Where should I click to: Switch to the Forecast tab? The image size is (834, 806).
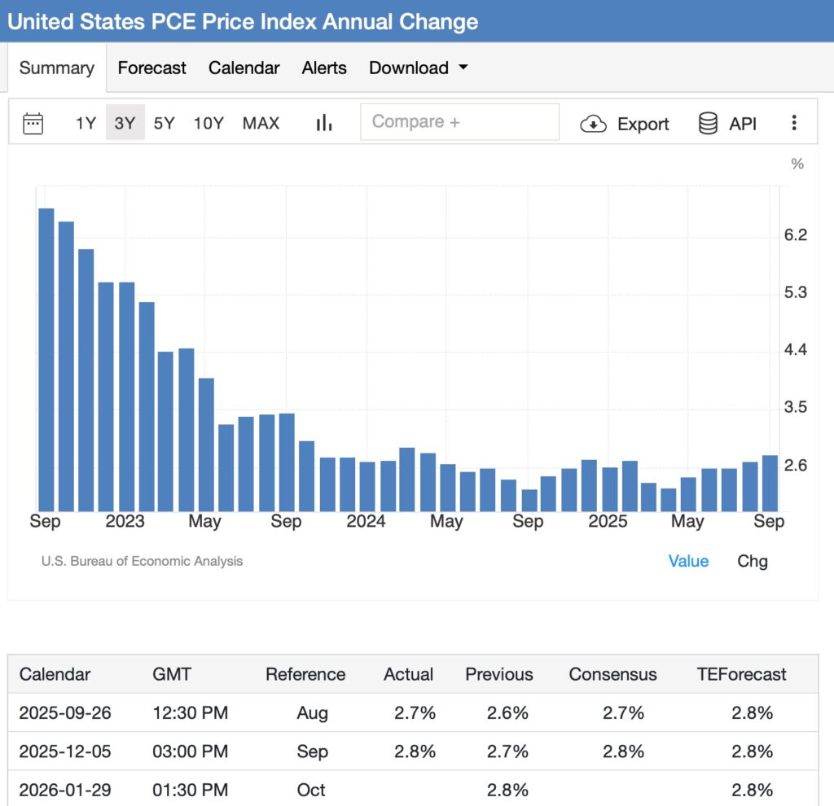tap(151, 68)
